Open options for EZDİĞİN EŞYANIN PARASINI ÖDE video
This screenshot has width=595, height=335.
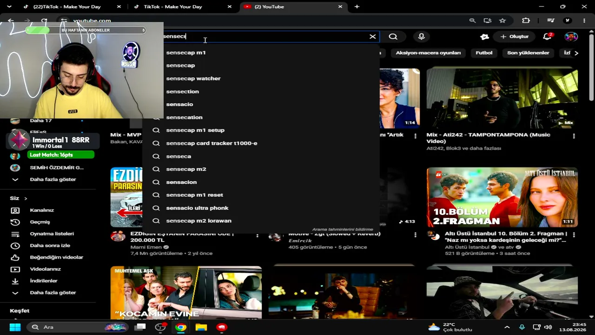pyautogui.click(x=257, y=235)
